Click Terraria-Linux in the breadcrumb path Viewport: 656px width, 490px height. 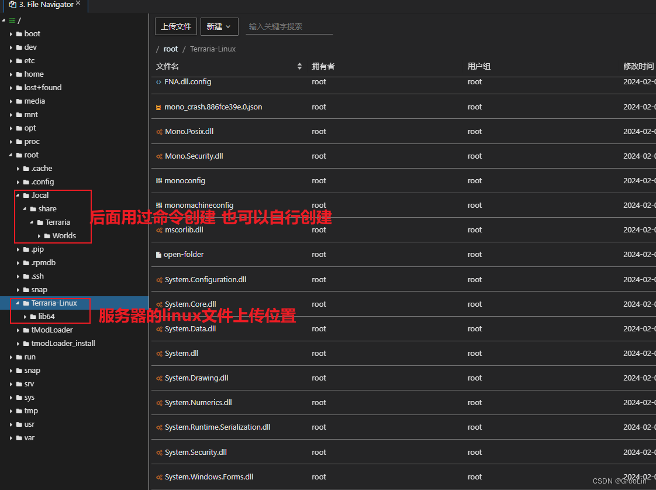213,49
